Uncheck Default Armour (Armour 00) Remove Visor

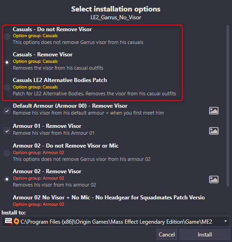tap(7, 111)
